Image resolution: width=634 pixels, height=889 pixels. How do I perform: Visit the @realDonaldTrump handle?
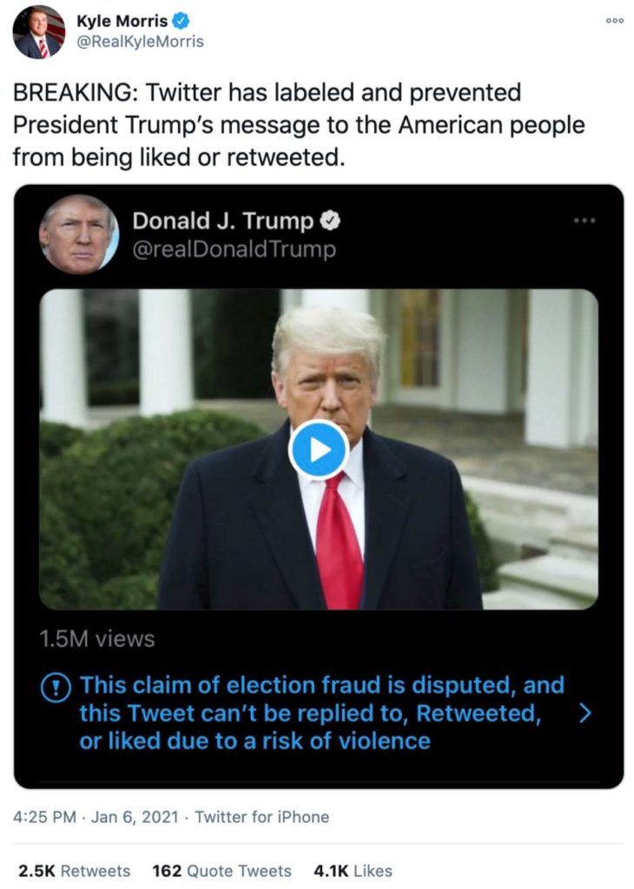click(234, 250)
